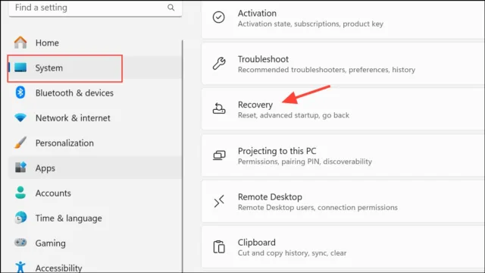Open the Home settings page
This screenshot has height=273, width=485.
point(95,42)
